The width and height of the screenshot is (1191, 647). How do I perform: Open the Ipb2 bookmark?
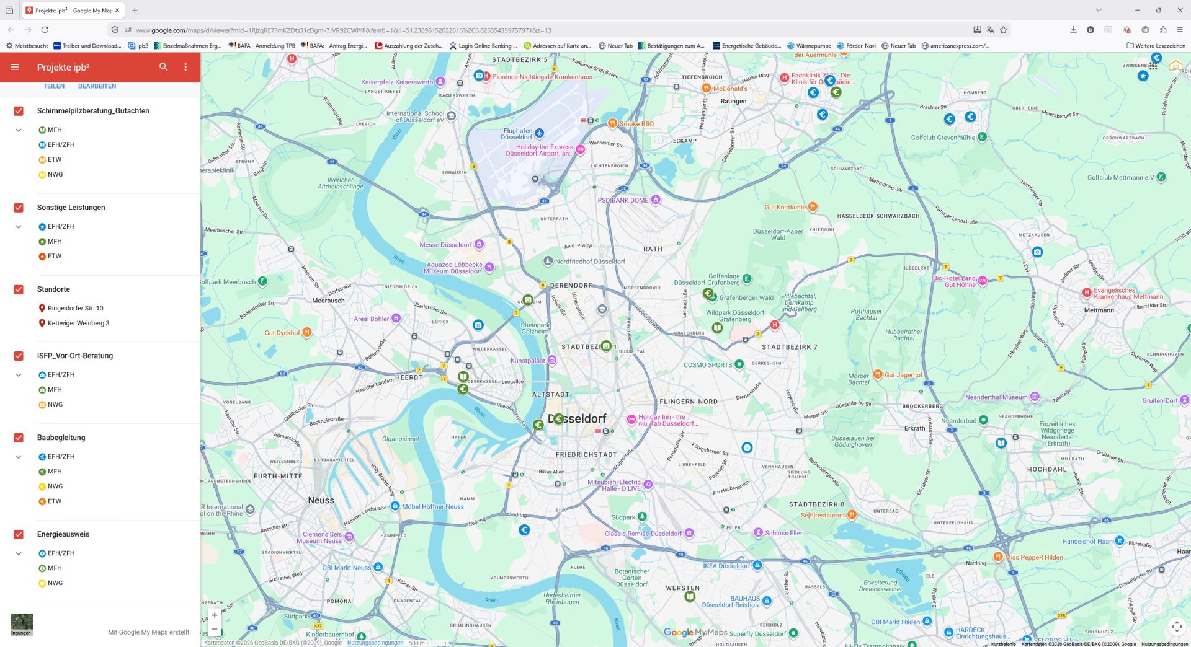[138, 46]
